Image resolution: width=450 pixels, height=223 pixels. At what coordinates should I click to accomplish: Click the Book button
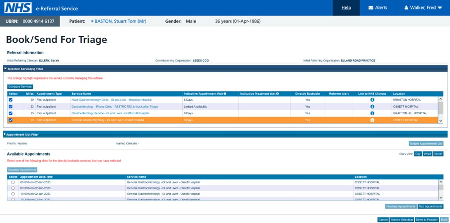tap(444, 220)
